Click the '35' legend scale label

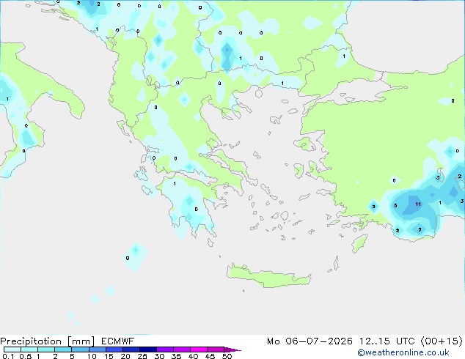pyautogui.click(x=176, y=356)
